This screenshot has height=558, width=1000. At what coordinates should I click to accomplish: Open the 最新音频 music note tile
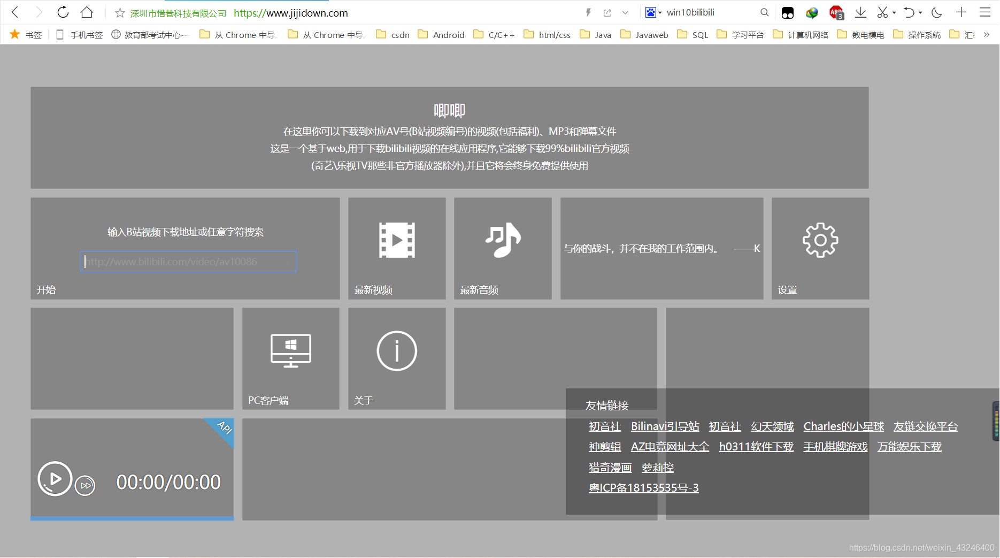point(503,248)
